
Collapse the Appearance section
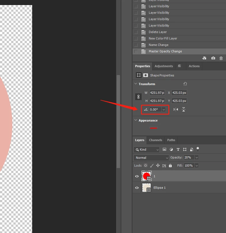pos(136,120)
